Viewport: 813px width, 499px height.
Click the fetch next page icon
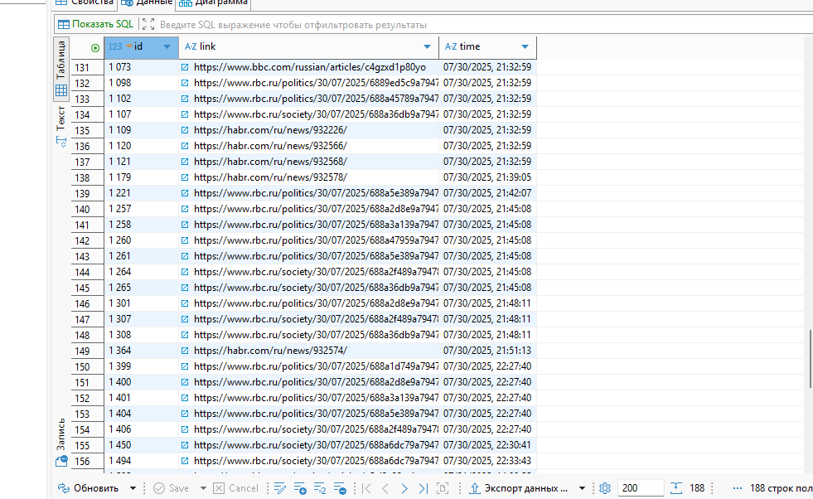pos(443,488)
